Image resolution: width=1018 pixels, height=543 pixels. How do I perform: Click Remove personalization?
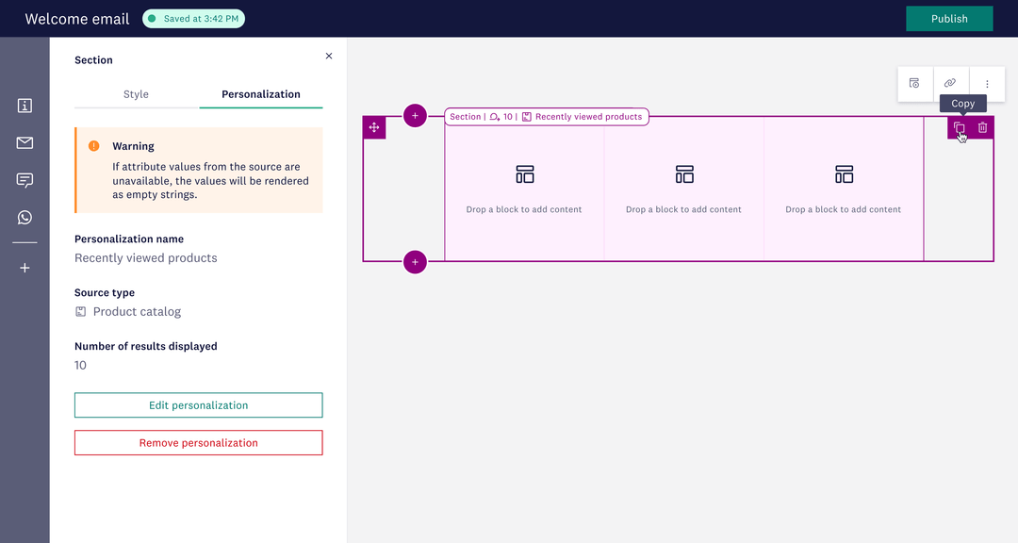[198, 442]
